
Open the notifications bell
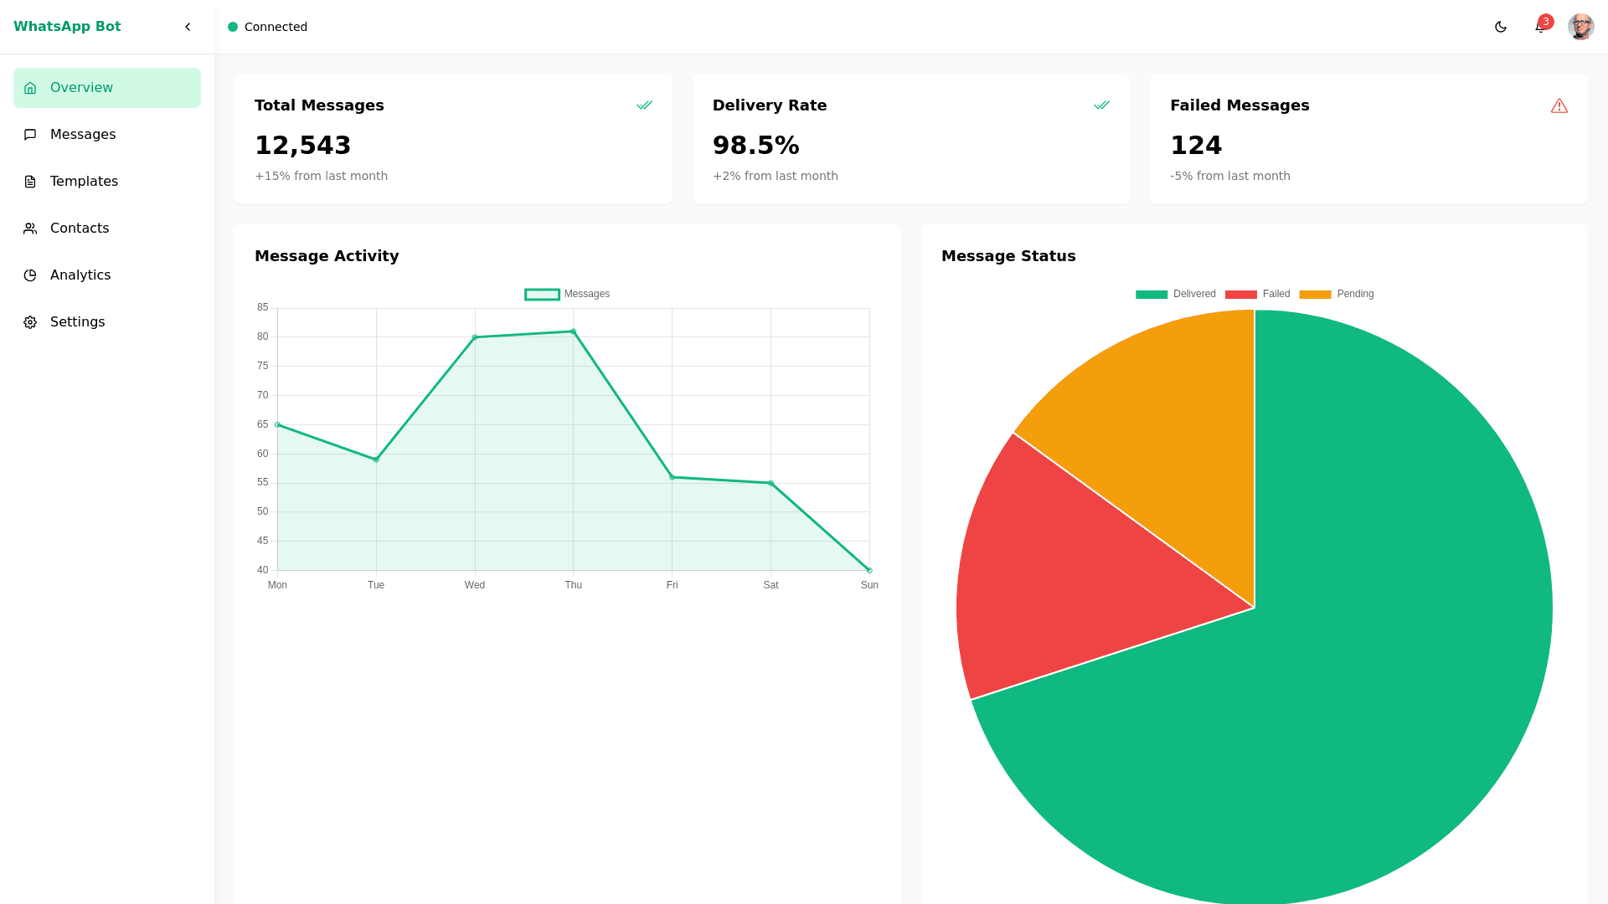1539,28
